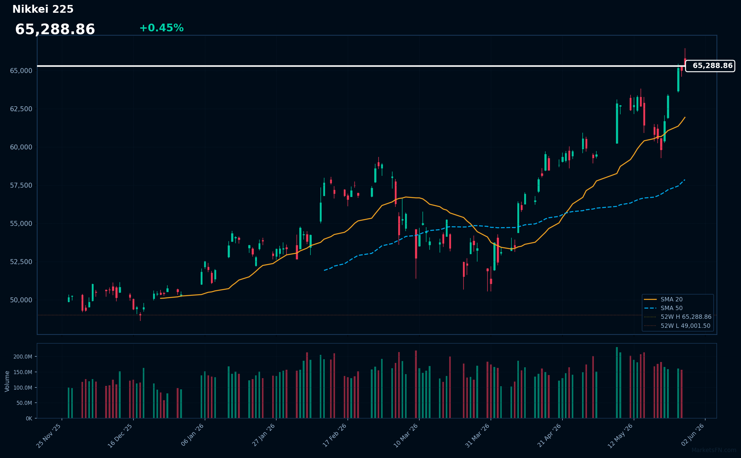Click the 25 Nov '25 date label
The width and height of the screenshot is (741, 458).
[49, 436]
